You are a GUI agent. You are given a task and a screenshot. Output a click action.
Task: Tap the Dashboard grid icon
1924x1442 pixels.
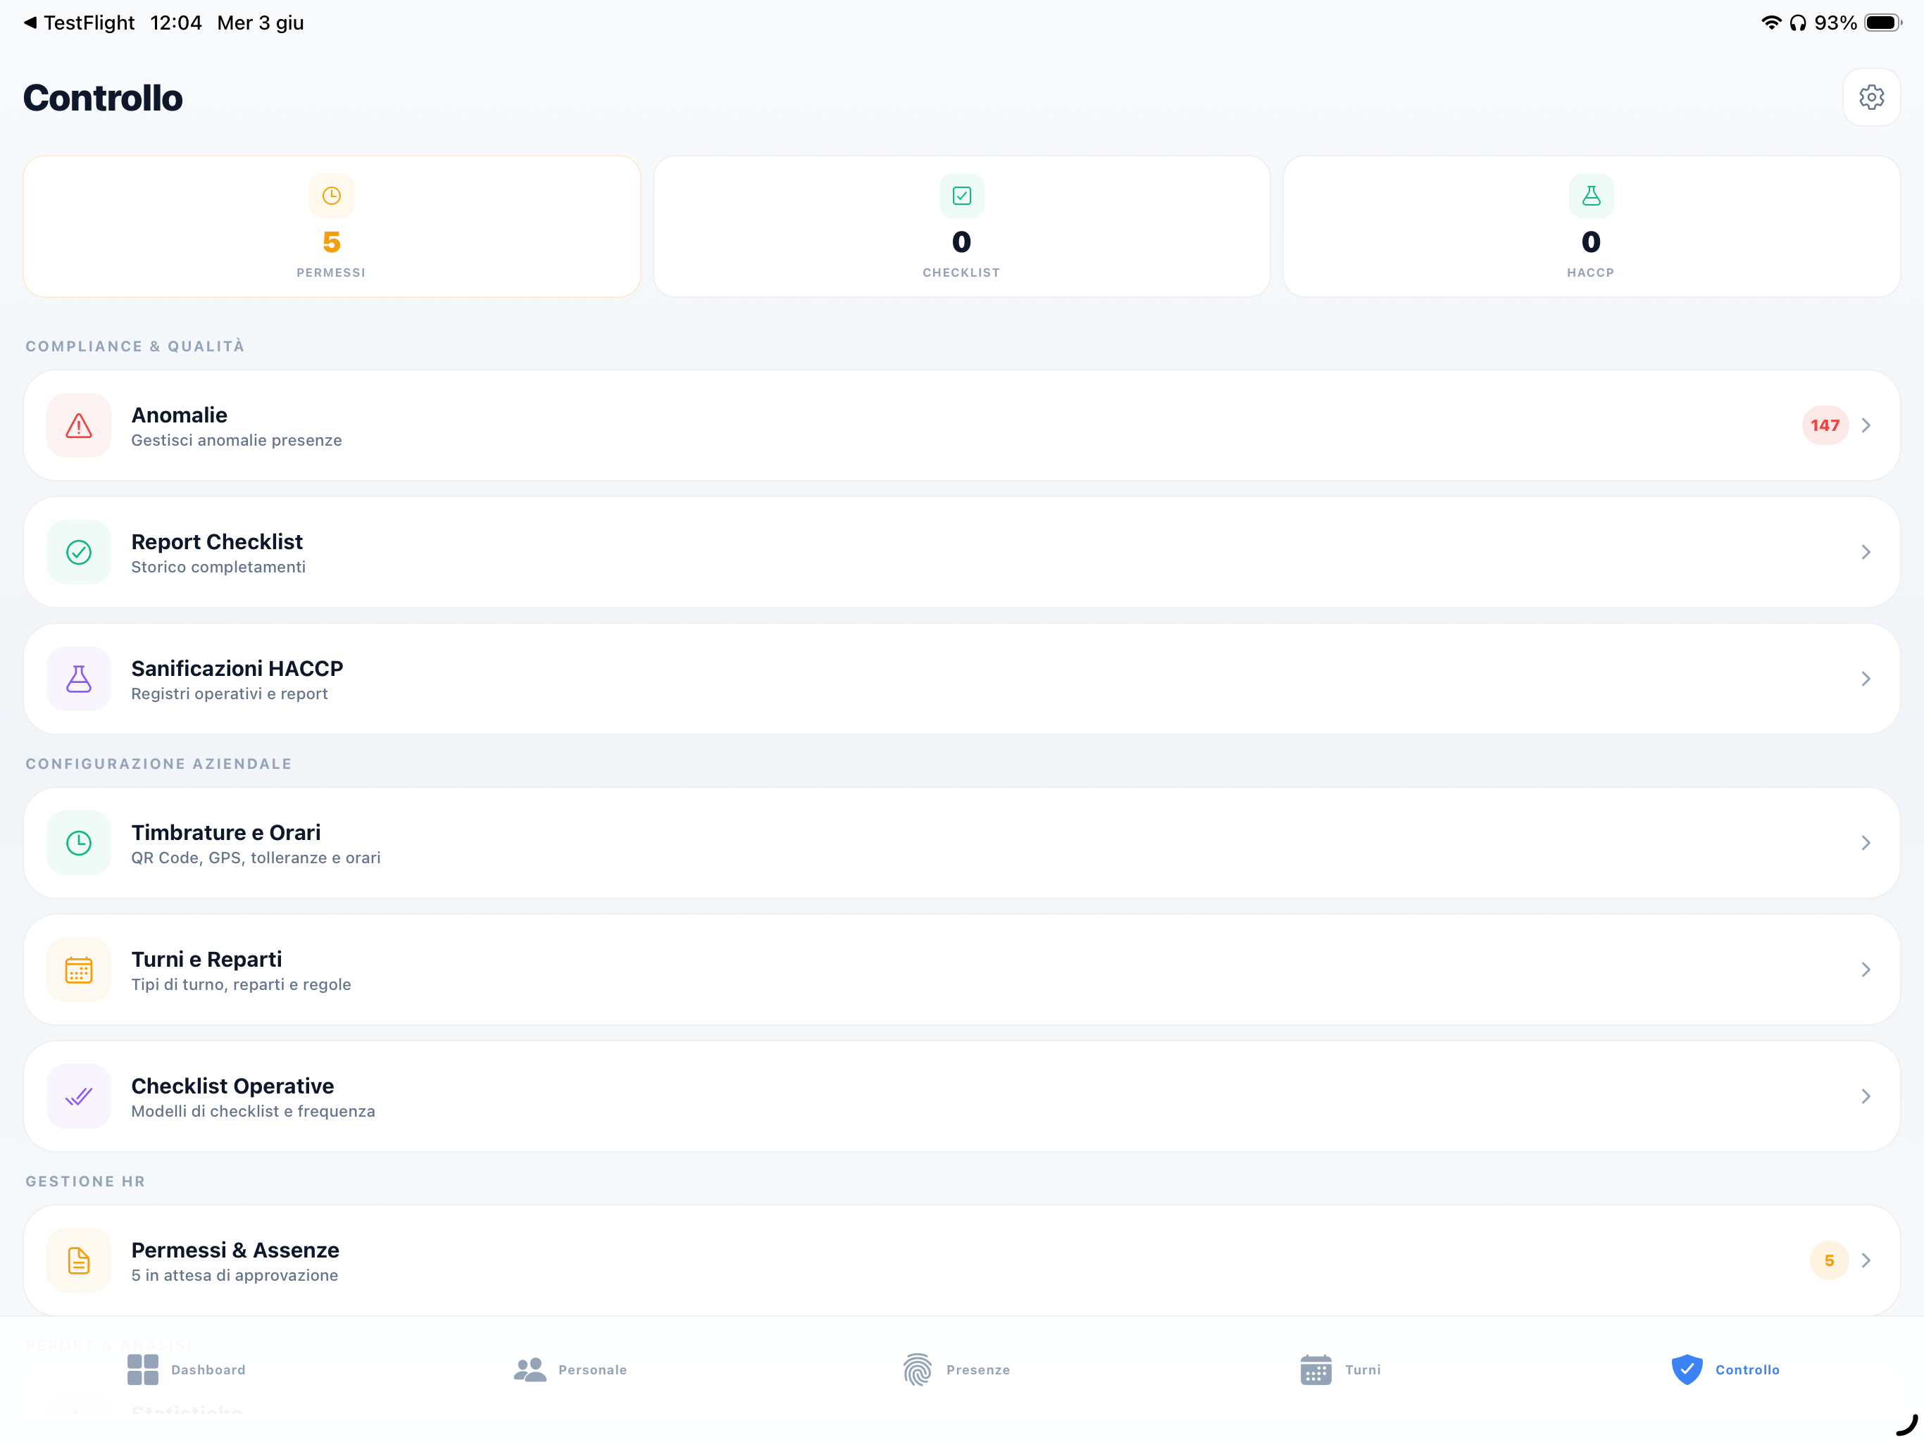pyautogui.click(x=143, y=1369)
